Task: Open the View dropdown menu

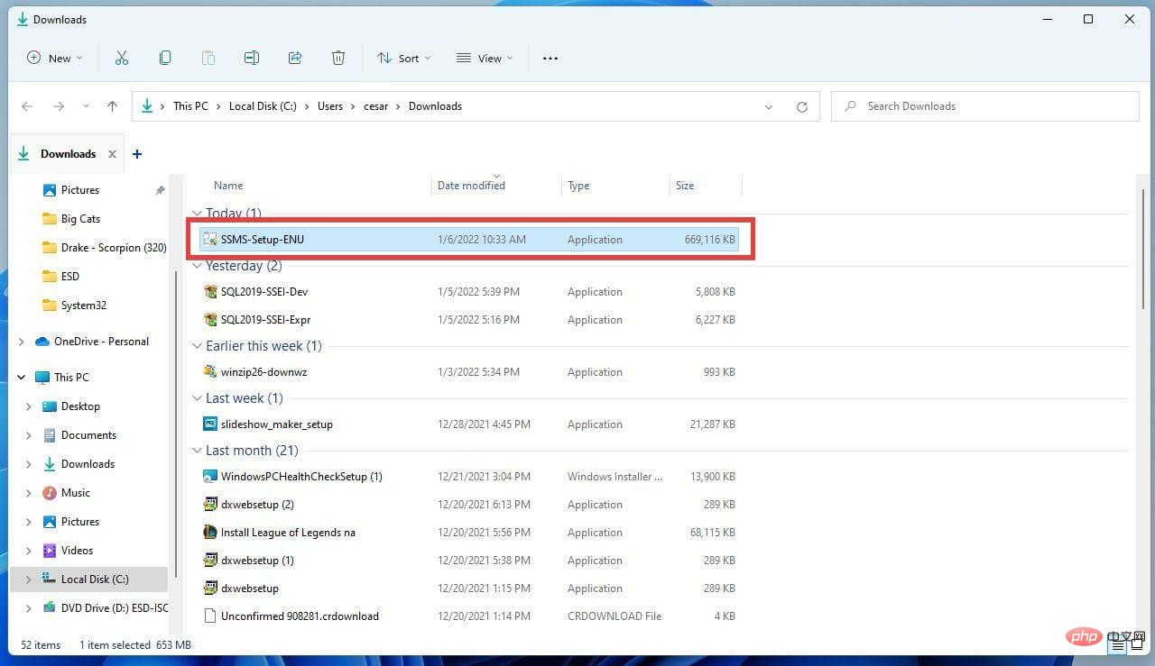Action: tap(485, 58)
